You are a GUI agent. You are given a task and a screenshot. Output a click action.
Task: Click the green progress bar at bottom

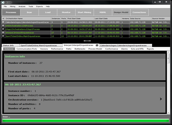tap(86, 121)
